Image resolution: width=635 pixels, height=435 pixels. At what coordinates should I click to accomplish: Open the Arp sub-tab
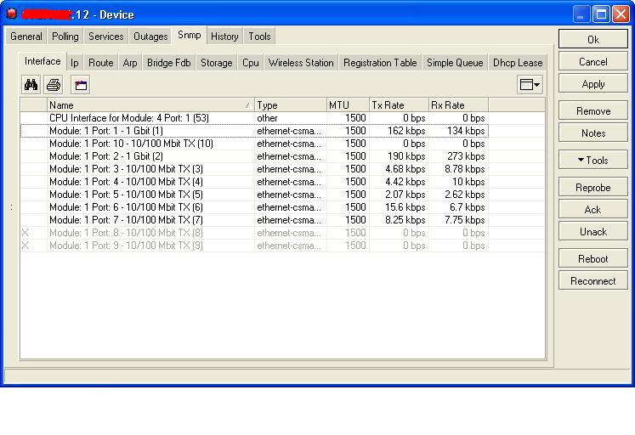[x=130, y=63]
